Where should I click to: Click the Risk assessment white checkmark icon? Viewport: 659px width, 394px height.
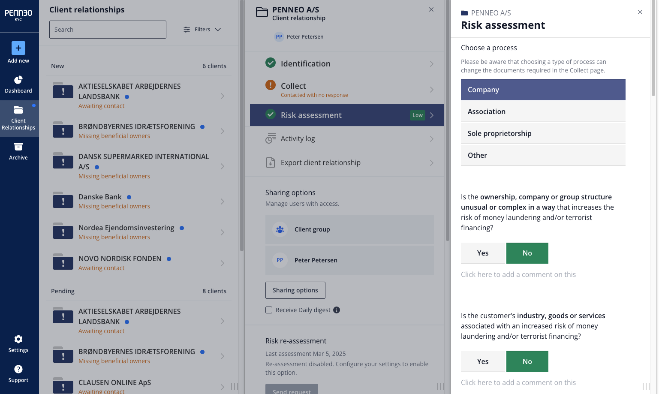click(271, 114)
